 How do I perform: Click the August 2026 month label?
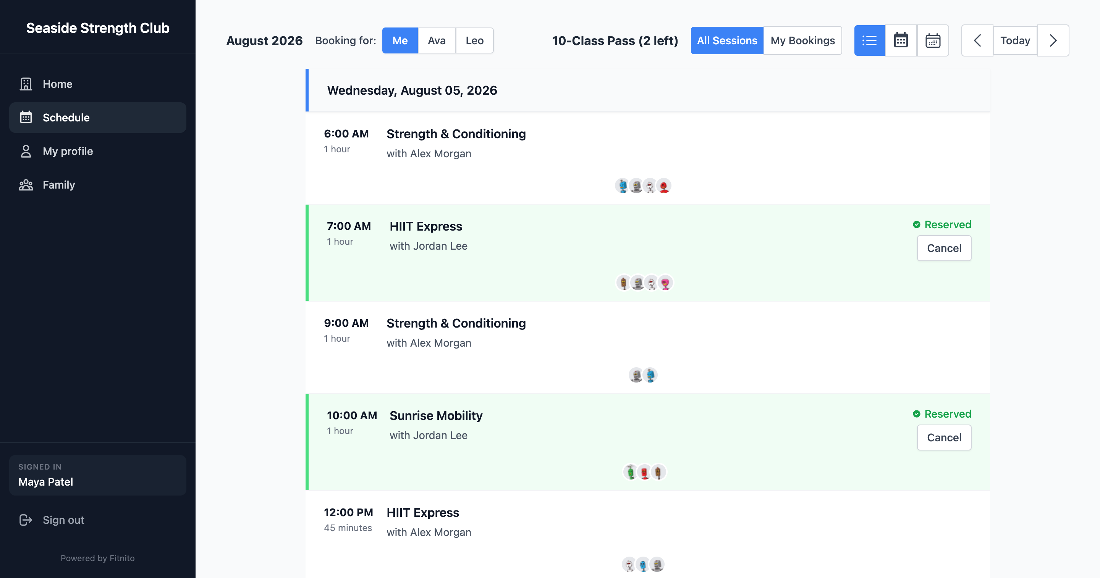[x=264, y=40]
